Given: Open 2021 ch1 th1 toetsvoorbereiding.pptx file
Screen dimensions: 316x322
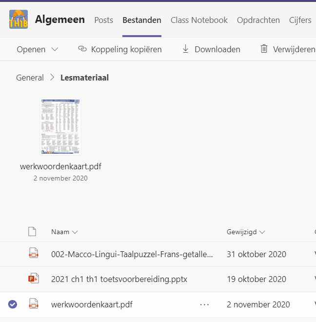Looking at the screenshot, I should coord(119,279).
